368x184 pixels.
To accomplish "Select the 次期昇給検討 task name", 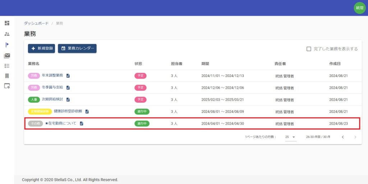I will click(x=52, y=99).
